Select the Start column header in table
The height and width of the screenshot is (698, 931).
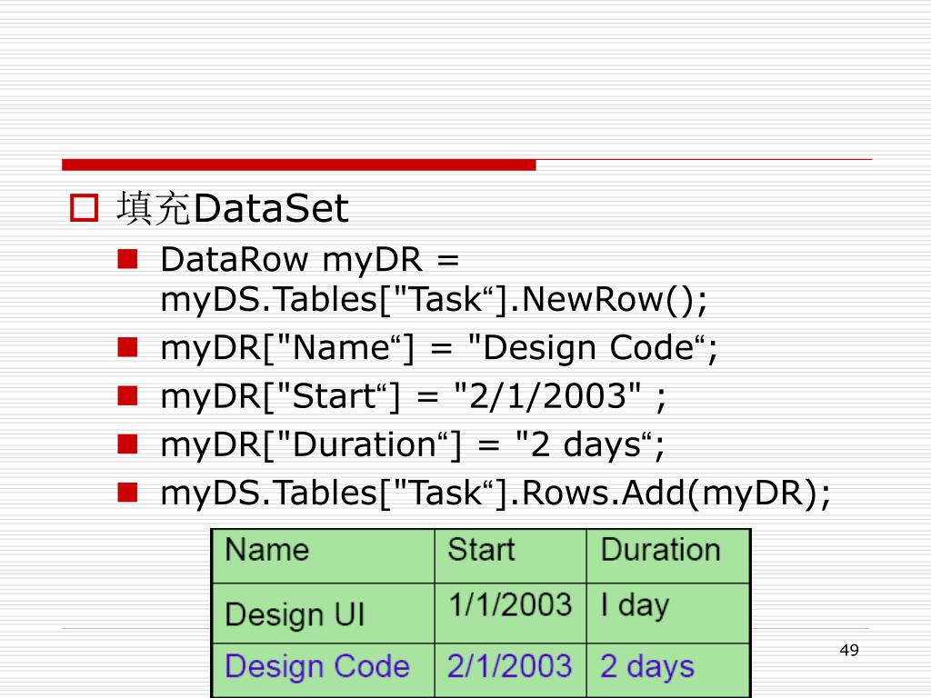pos(481,550)
